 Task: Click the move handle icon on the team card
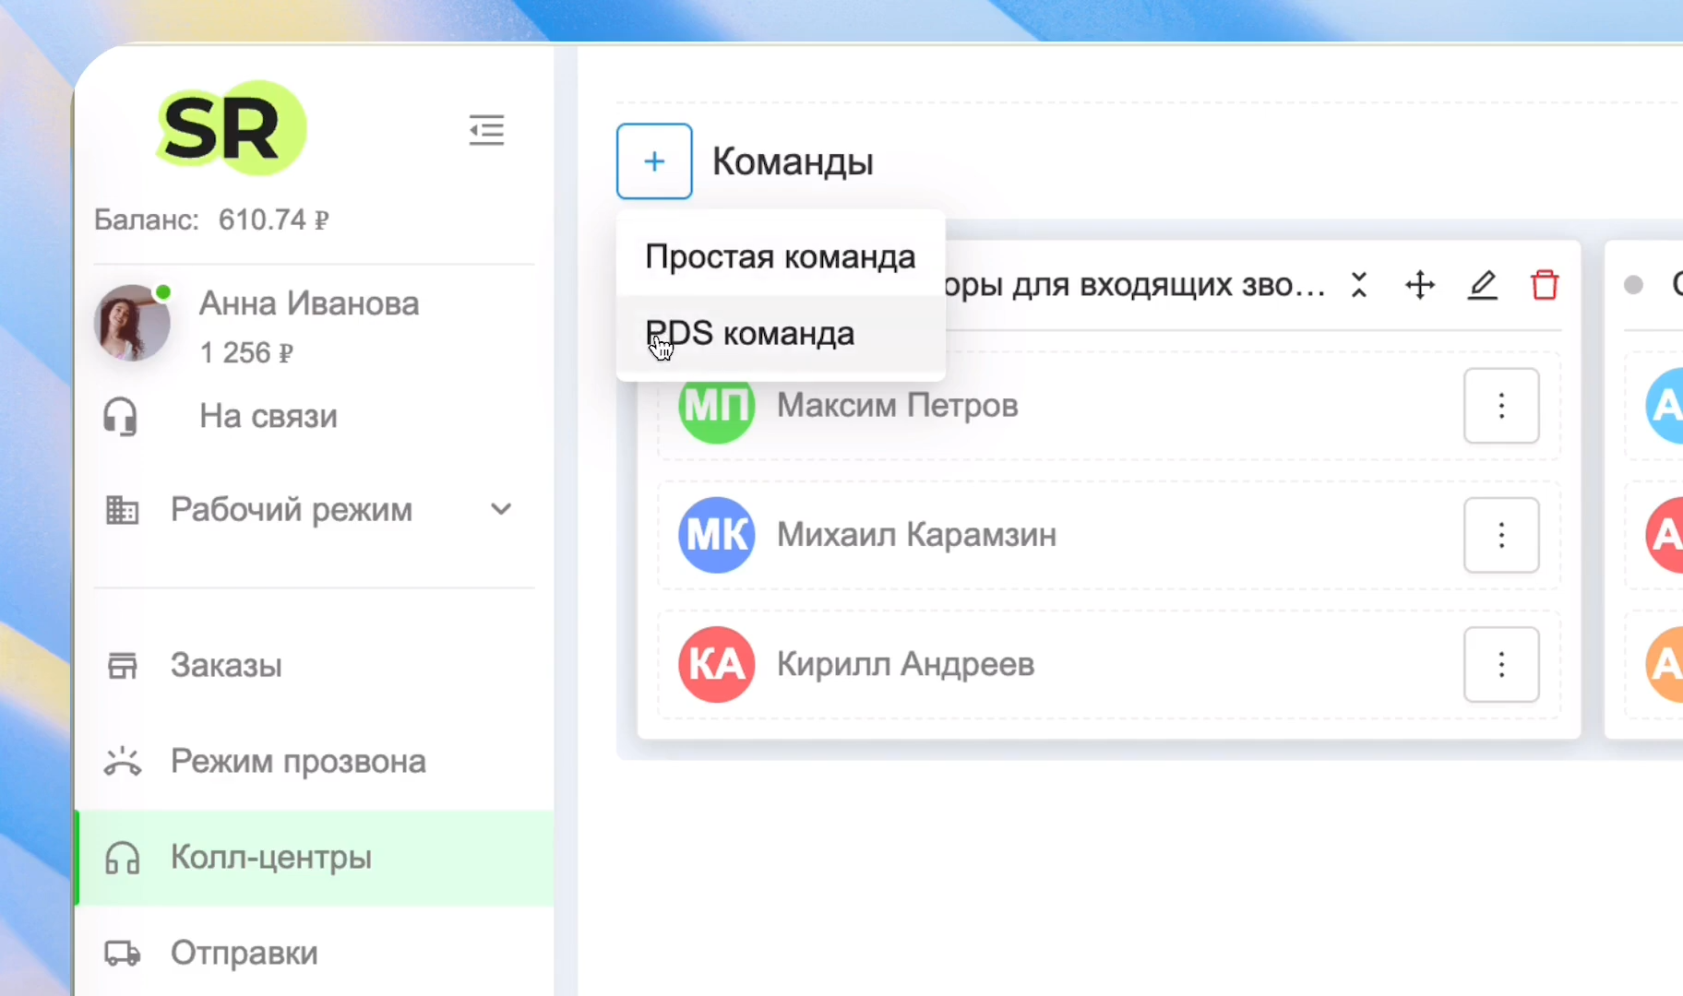[x=1420, y=285]
